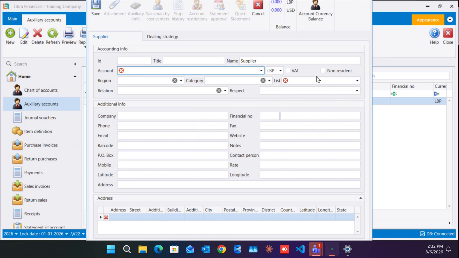Click the Company input field
This screenshot has width=459, height=258.
(x=173, y=116)
